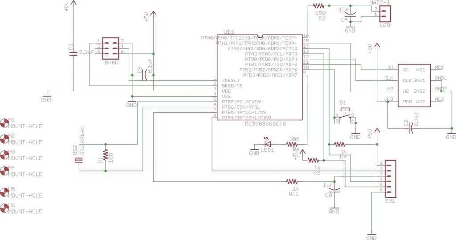This screenshot has height=240, width=456.
Task: Click the H6 mount-hole symbol
Action: coord(4,208)
